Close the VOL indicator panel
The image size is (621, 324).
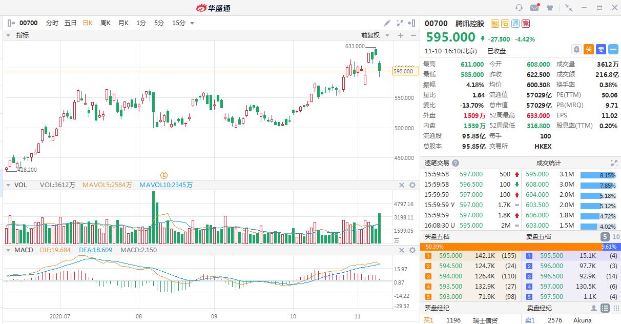[402, 185]
